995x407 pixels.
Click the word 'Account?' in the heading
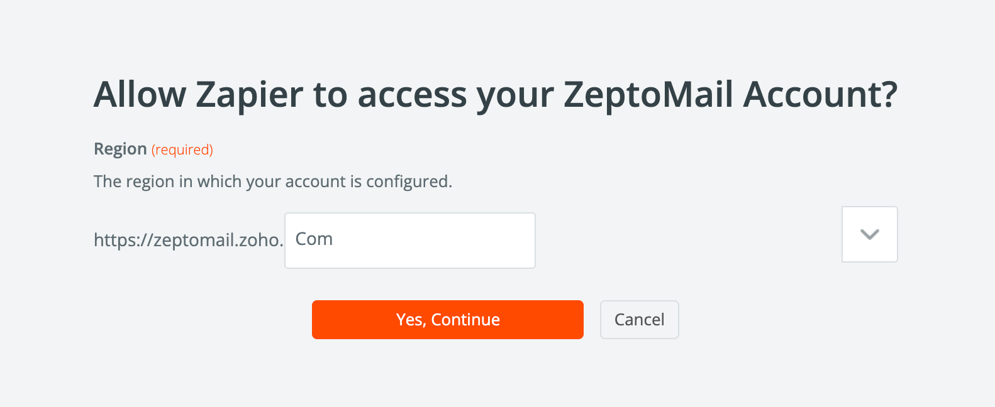[820, 95]
